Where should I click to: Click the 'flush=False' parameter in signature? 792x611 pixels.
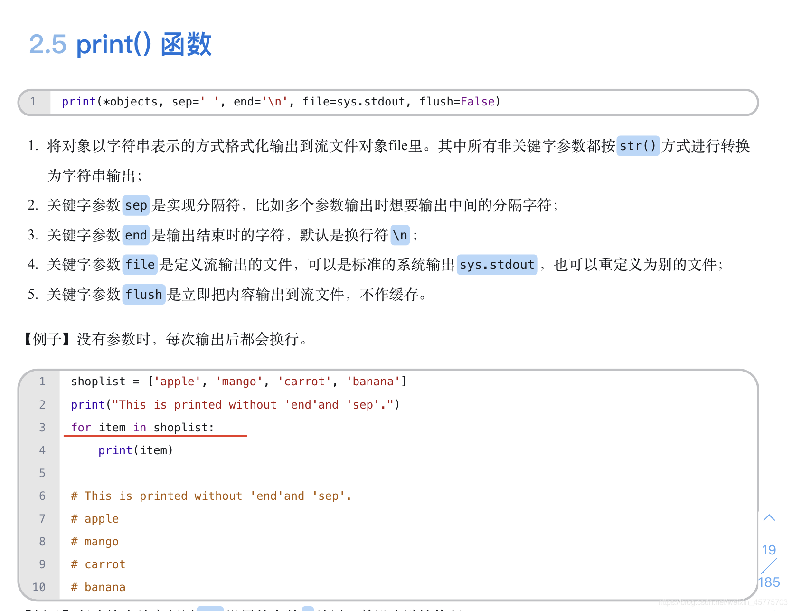tap(457, 102)
